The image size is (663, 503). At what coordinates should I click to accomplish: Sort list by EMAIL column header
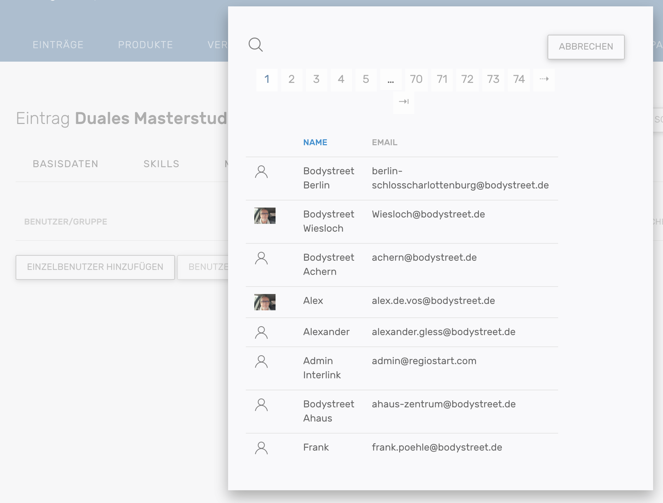[x=384, y=142]
